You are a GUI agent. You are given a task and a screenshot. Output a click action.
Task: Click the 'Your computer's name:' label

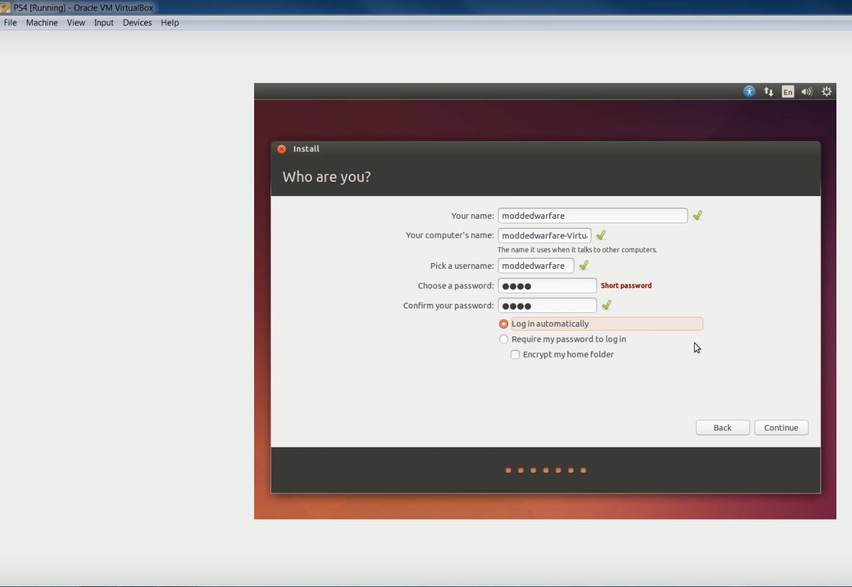pyautogui.click(x=450, y=235)
